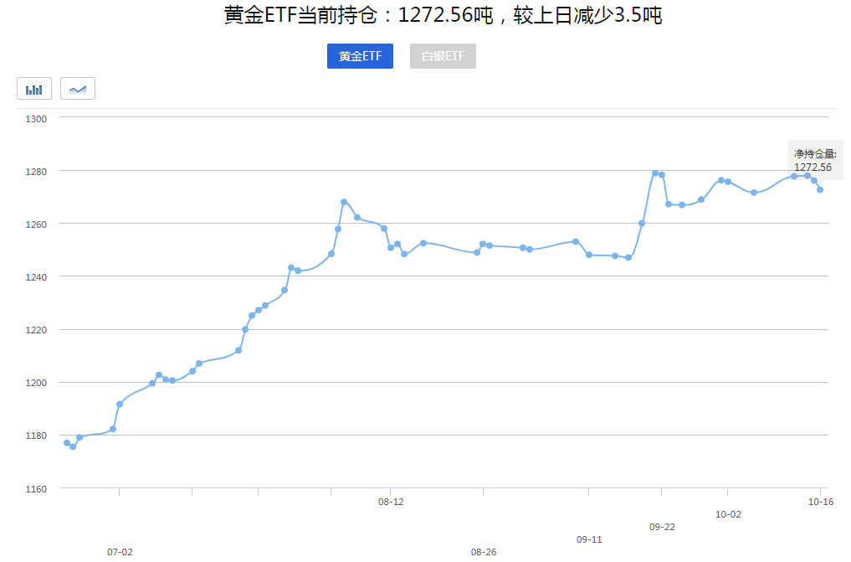Click the 09-22 x-axis label

click(662, 527)
